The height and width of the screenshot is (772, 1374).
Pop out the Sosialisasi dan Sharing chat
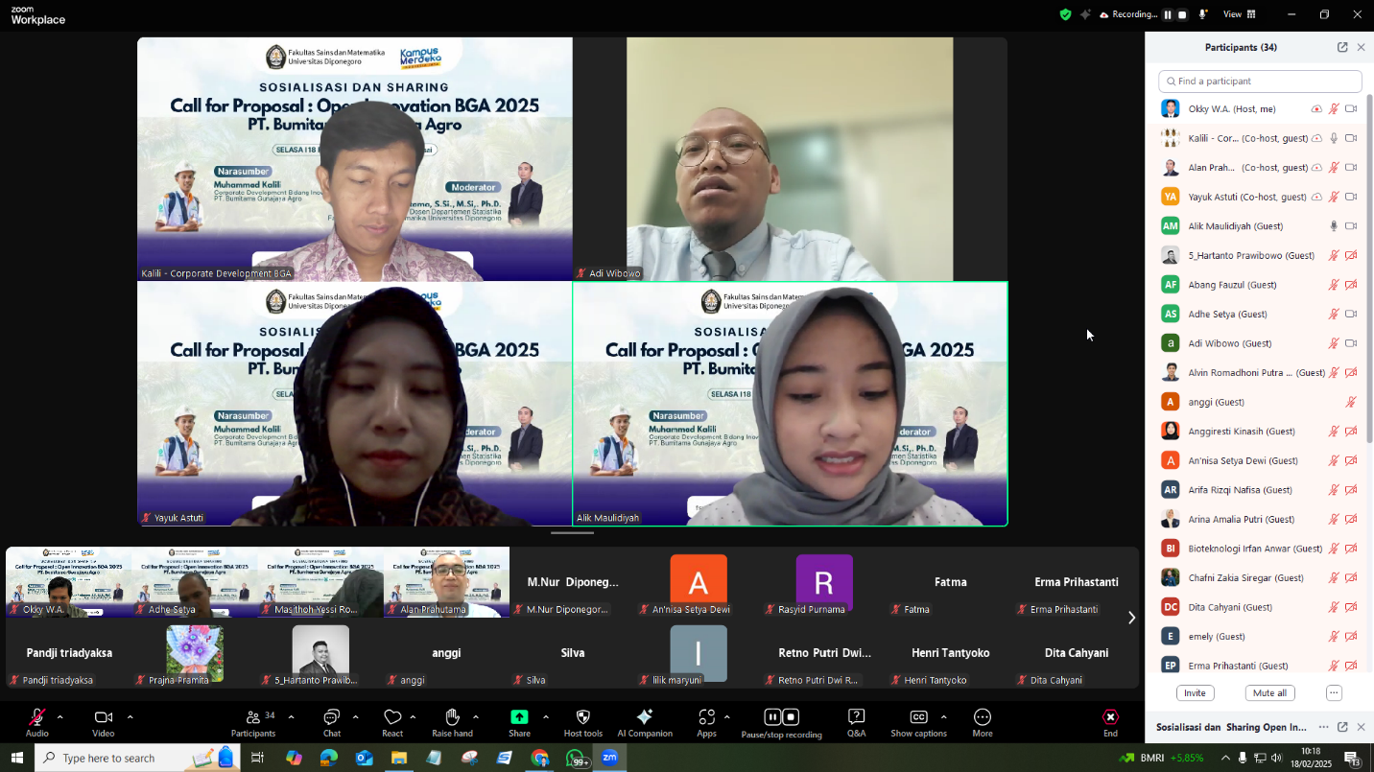coord(1342,727)
